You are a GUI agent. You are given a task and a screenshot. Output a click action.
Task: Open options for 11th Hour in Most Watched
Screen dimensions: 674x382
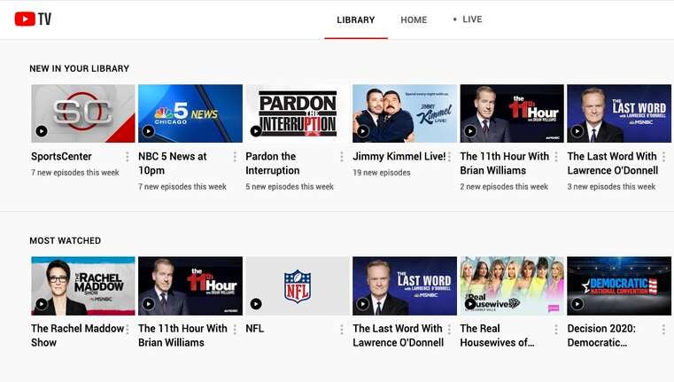click(235, 330)
